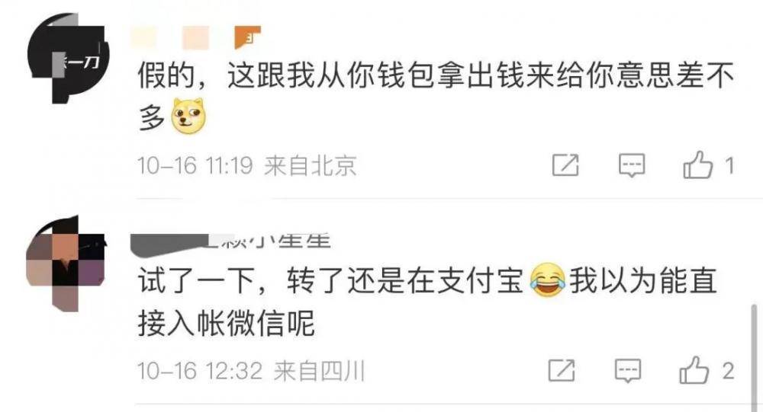Screen dimensions: 763x412
Task: Like the comment starting with 试了一下
Action: coord(694,370)
